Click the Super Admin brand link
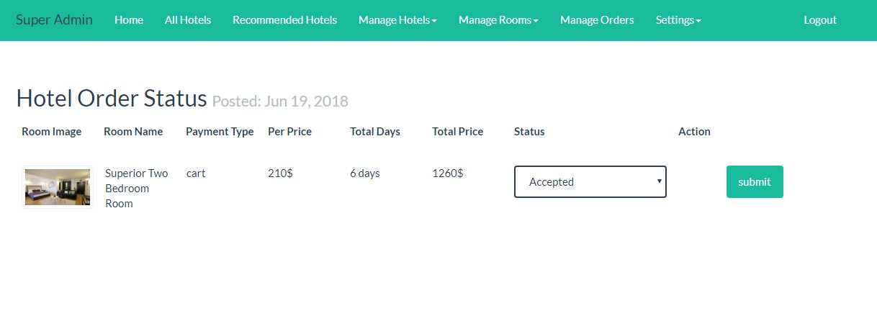Screen dimensions: 877x316 (54, 19)
